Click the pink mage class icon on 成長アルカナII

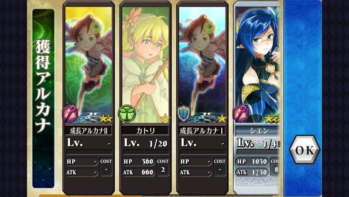70,114
